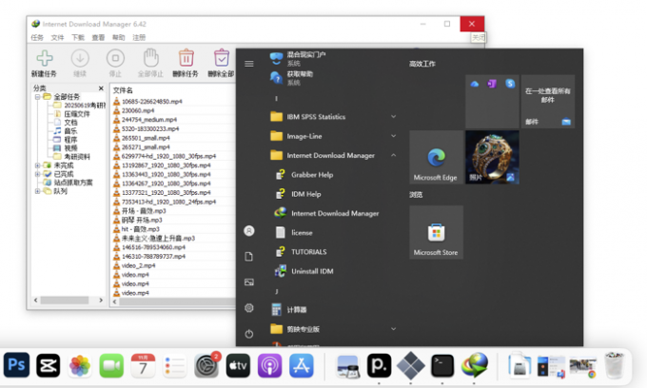
Task: Click the OneDrive cloud icon in tile group
Action: click(475, 84)
